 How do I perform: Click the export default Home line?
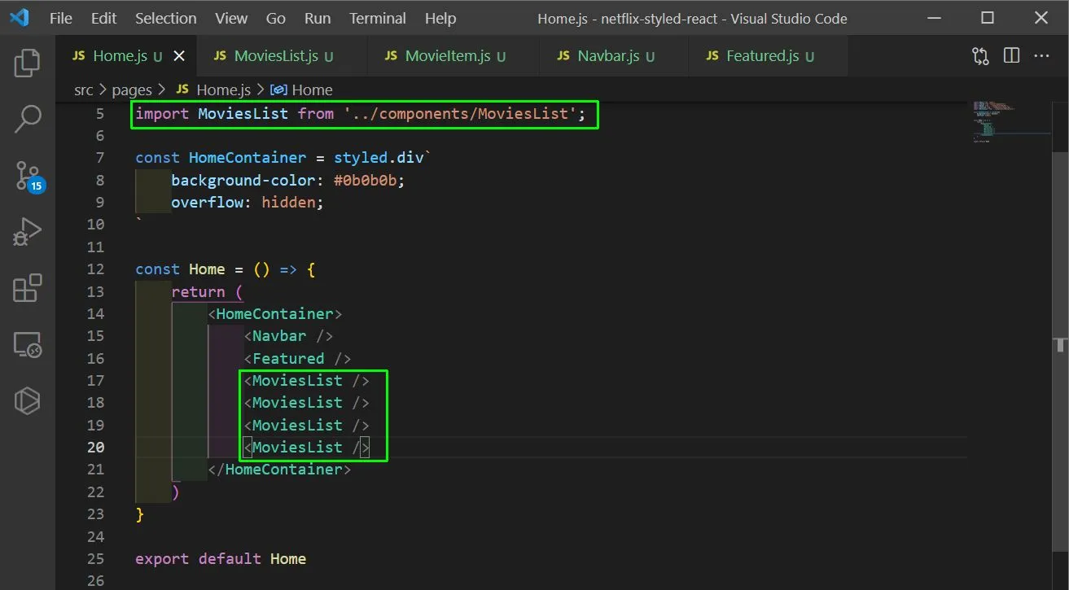point(221,558)
